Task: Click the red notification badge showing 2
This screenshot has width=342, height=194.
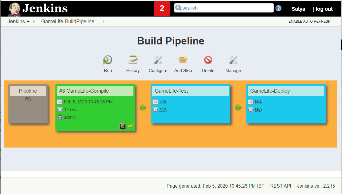Action: pos(162,8)
